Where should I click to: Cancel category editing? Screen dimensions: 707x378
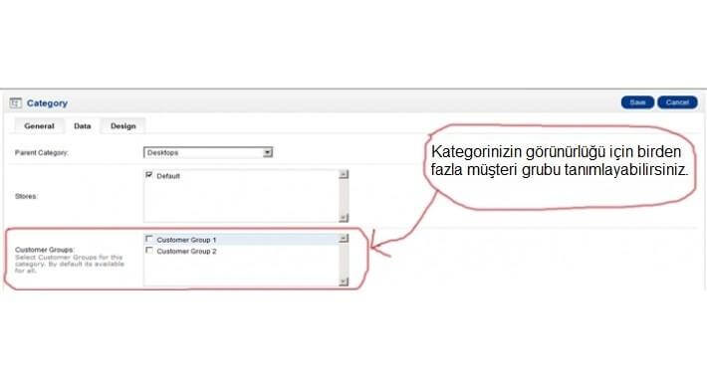click(x=677, y=102)
